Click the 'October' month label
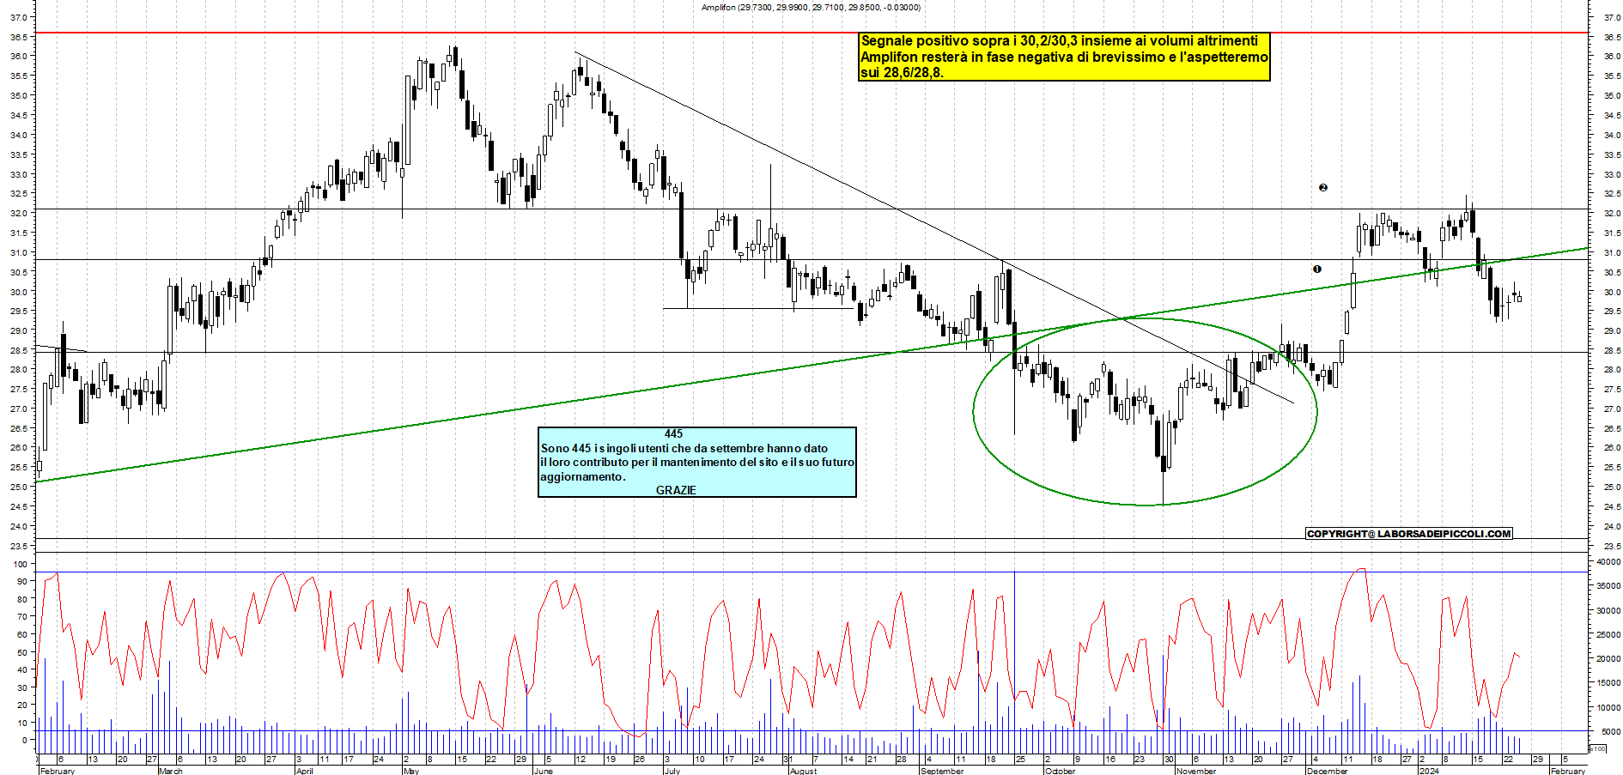 [1061, 771]
